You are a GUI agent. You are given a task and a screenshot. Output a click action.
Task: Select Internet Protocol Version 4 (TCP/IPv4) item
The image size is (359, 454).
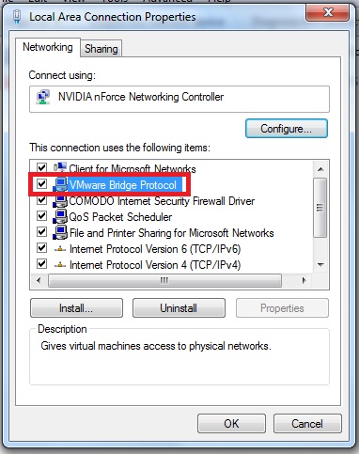(155, 265)
